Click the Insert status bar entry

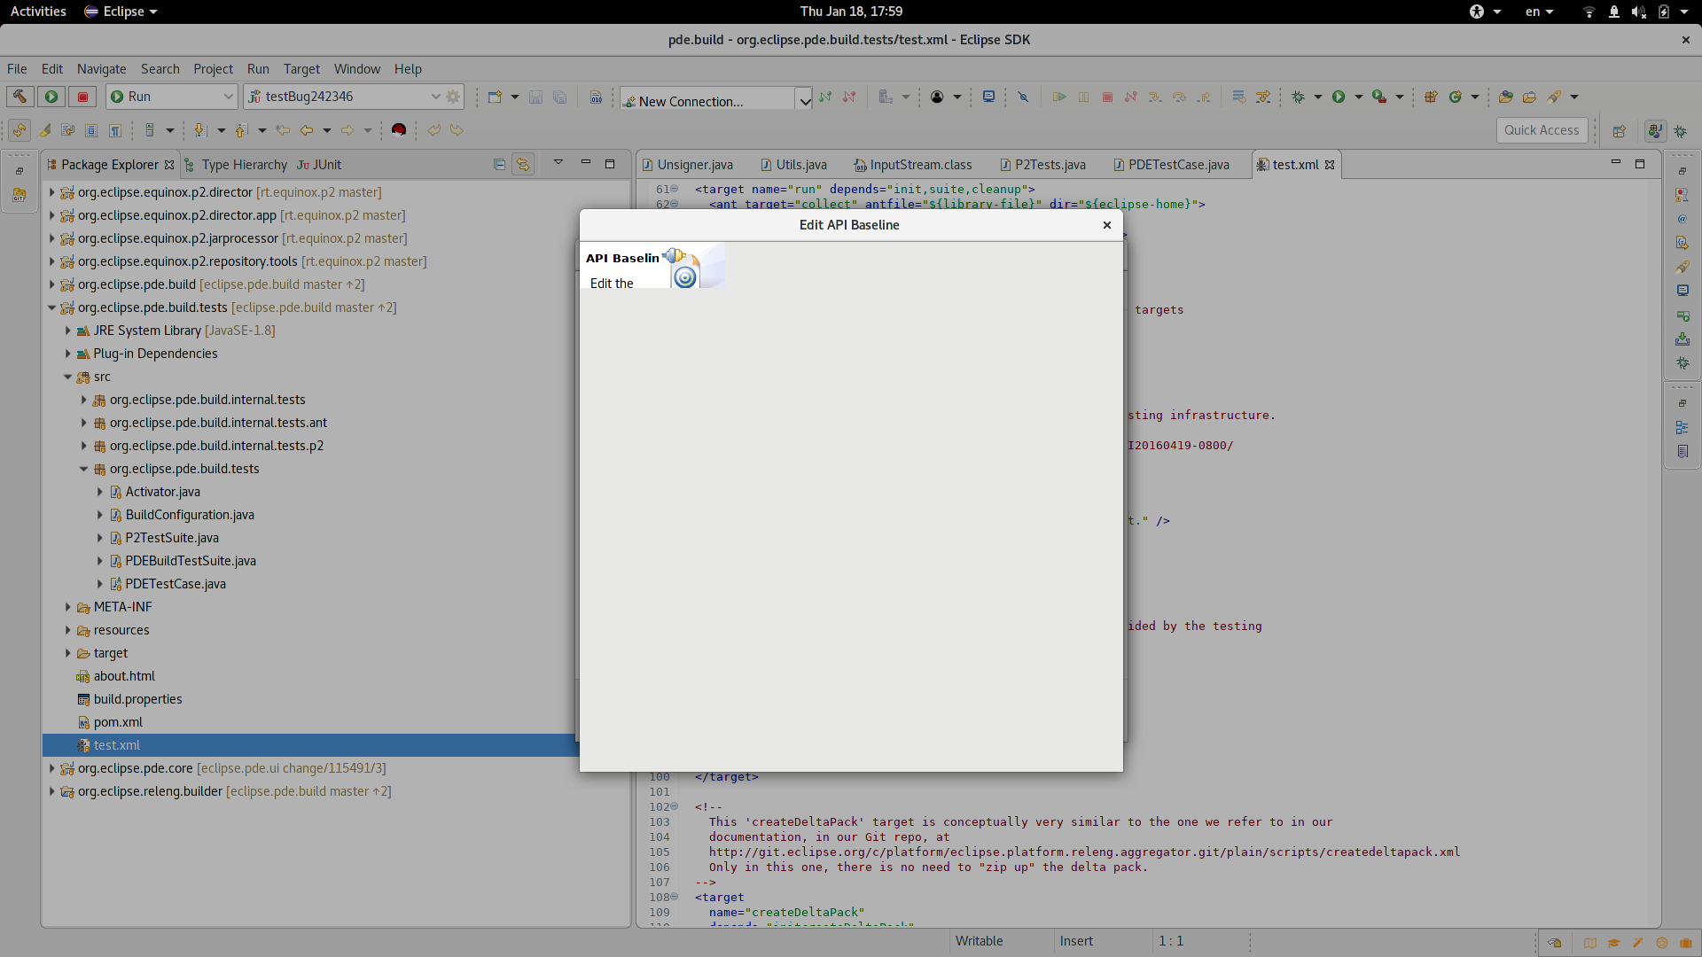[1076, 941]
